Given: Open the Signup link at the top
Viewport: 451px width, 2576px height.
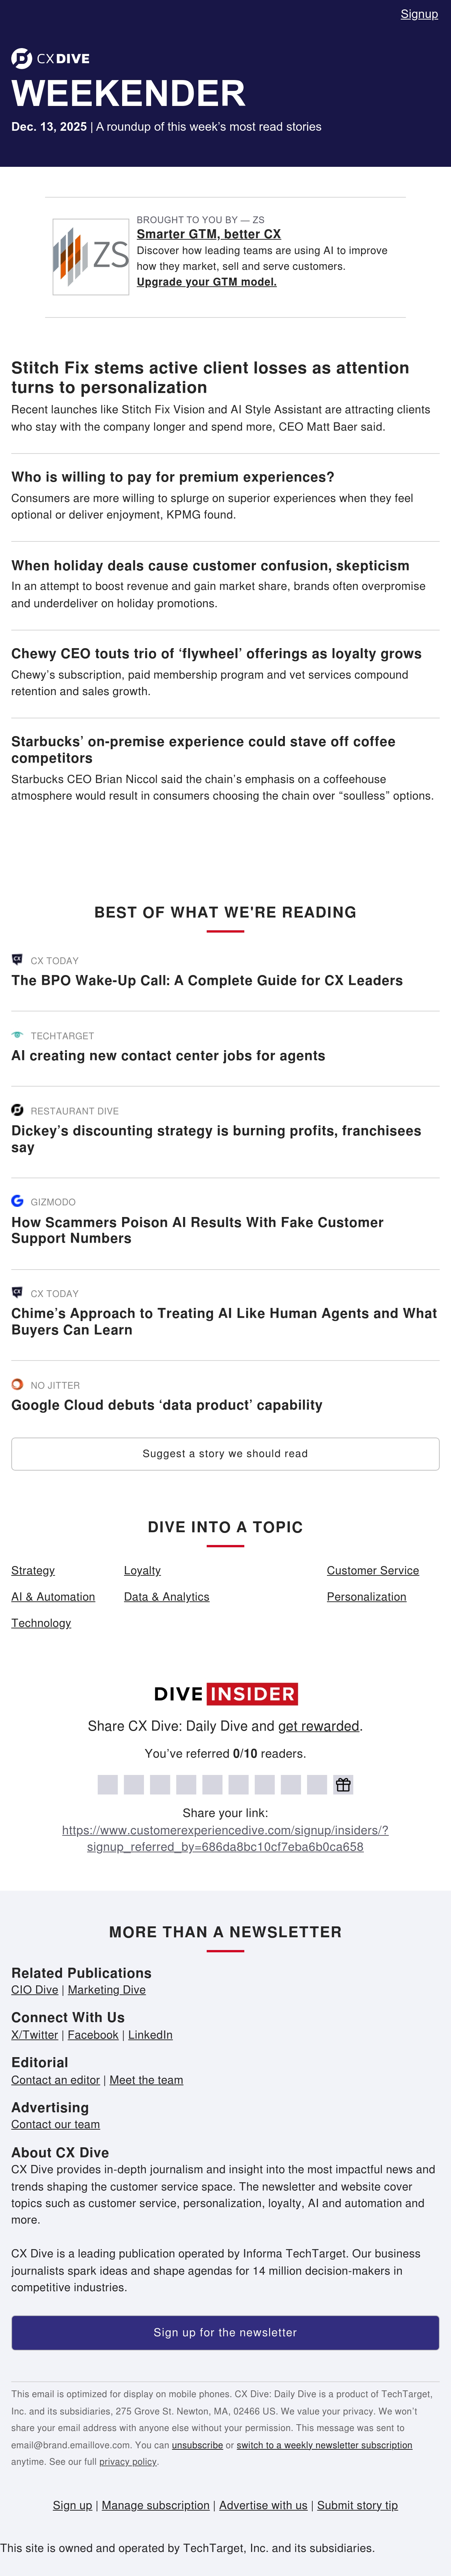Looking at the screenshot, I should point(419,14).
